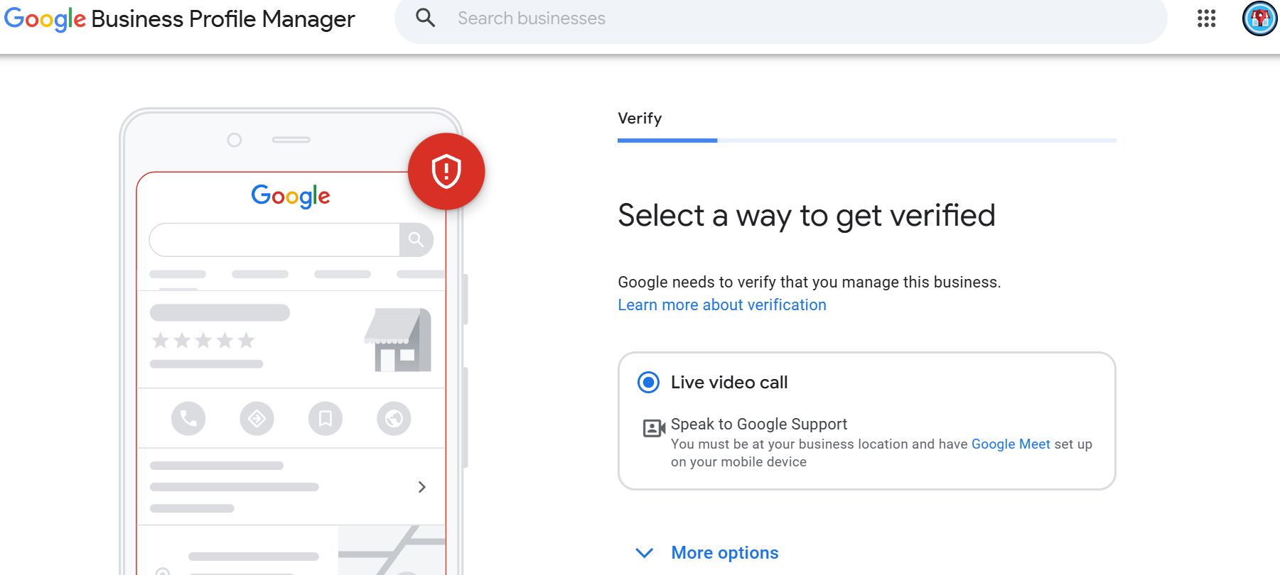Click the video call camera icon
The height and width of the screenshot is (575, 1280).
click(654, 428)
